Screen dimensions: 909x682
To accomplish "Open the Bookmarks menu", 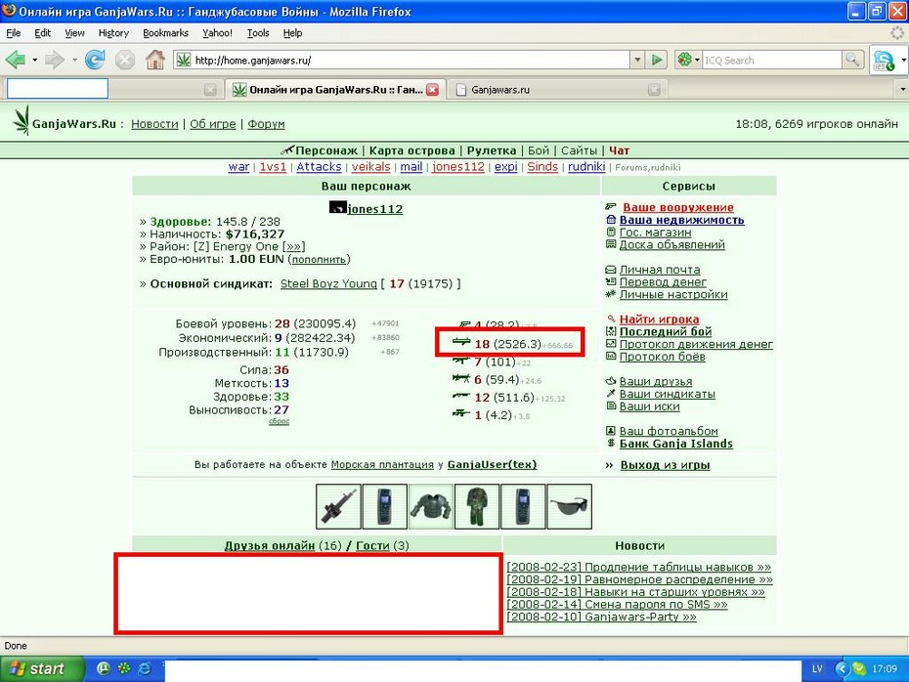I will [165, 33].
